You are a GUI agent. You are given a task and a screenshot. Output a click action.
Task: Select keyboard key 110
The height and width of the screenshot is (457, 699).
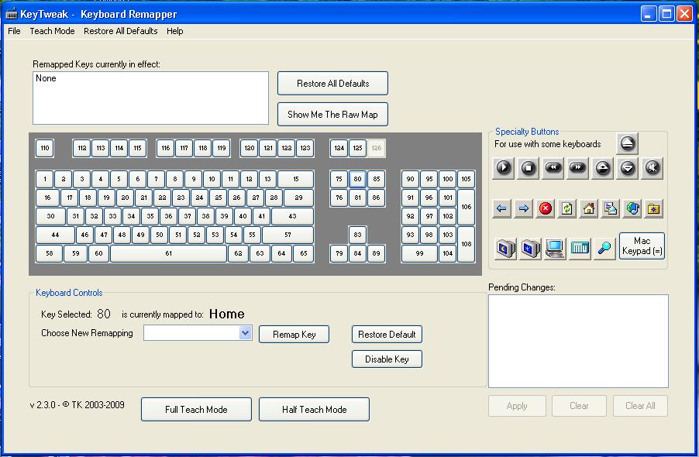pyautogui.click(x=45, y=148)
